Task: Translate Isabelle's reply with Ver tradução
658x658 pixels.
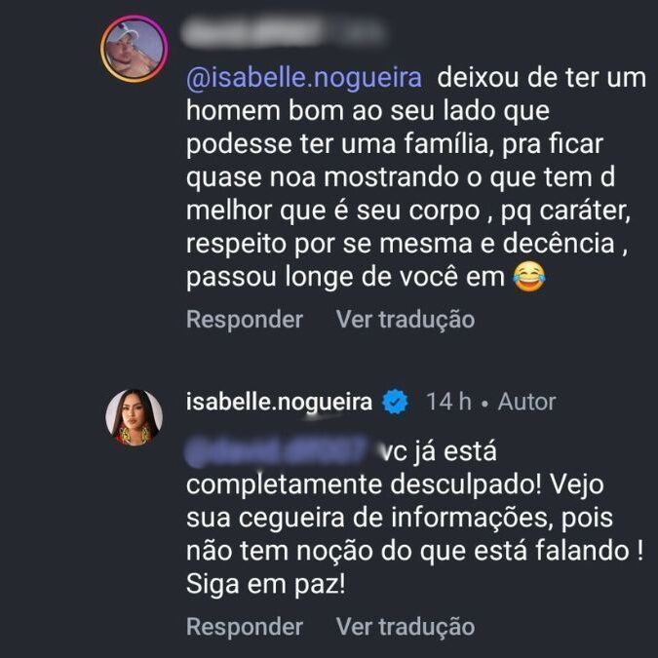Action: (406, 626)
